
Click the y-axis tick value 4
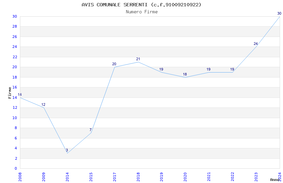[x=16, y=148]
